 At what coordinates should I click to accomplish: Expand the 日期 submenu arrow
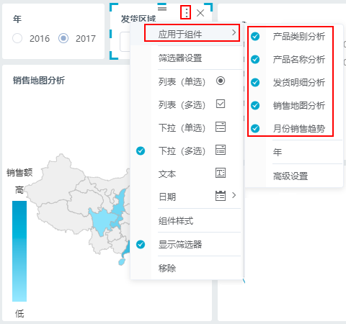point(234,195)
